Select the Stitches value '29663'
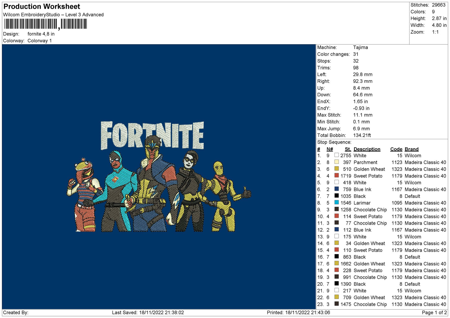This screenshot has height=318, width=450. 439,5
